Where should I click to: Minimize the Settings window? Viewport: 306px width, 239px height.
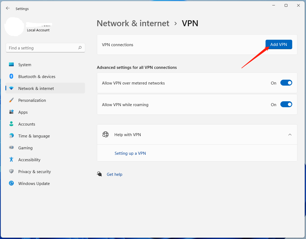coord(274,5)
